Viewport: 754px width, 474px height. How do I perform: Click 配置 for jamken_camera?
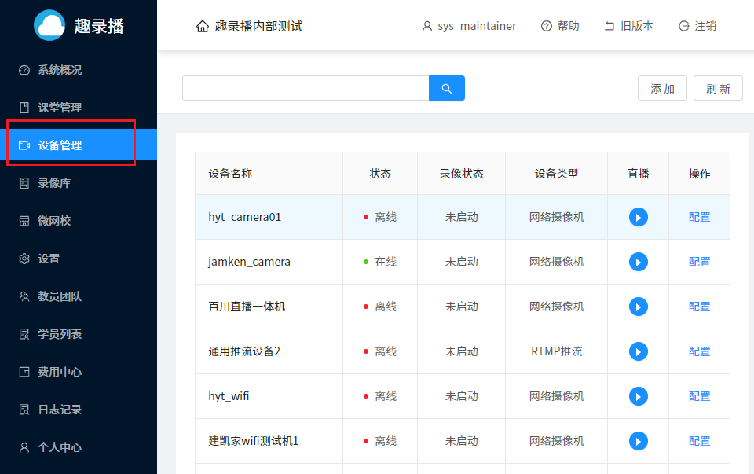pos(699,262)
